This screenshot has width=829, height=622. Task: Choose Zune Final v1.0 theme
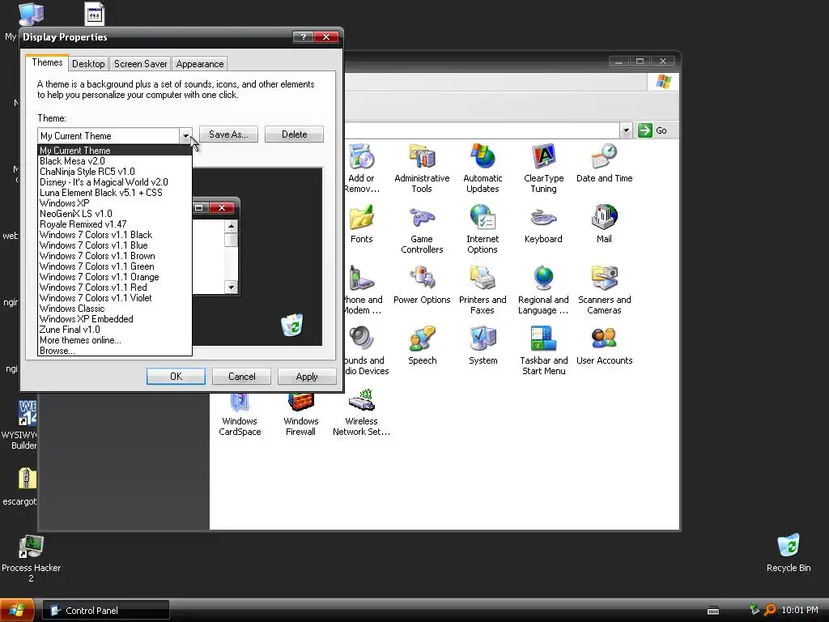pyautogui.click(x=115, y=330)
